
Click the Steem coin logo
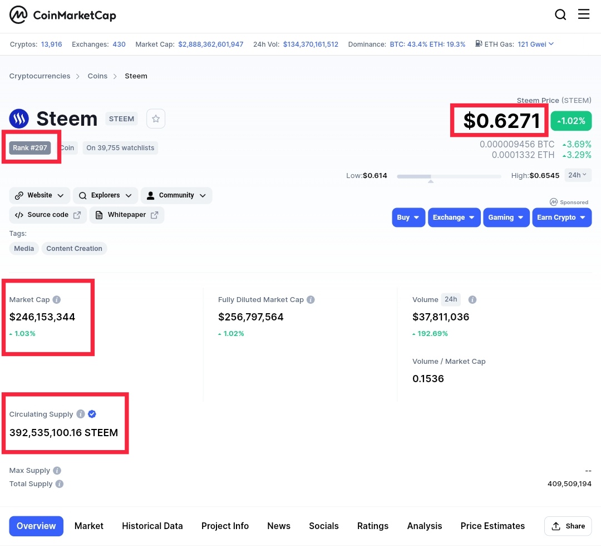19,118
